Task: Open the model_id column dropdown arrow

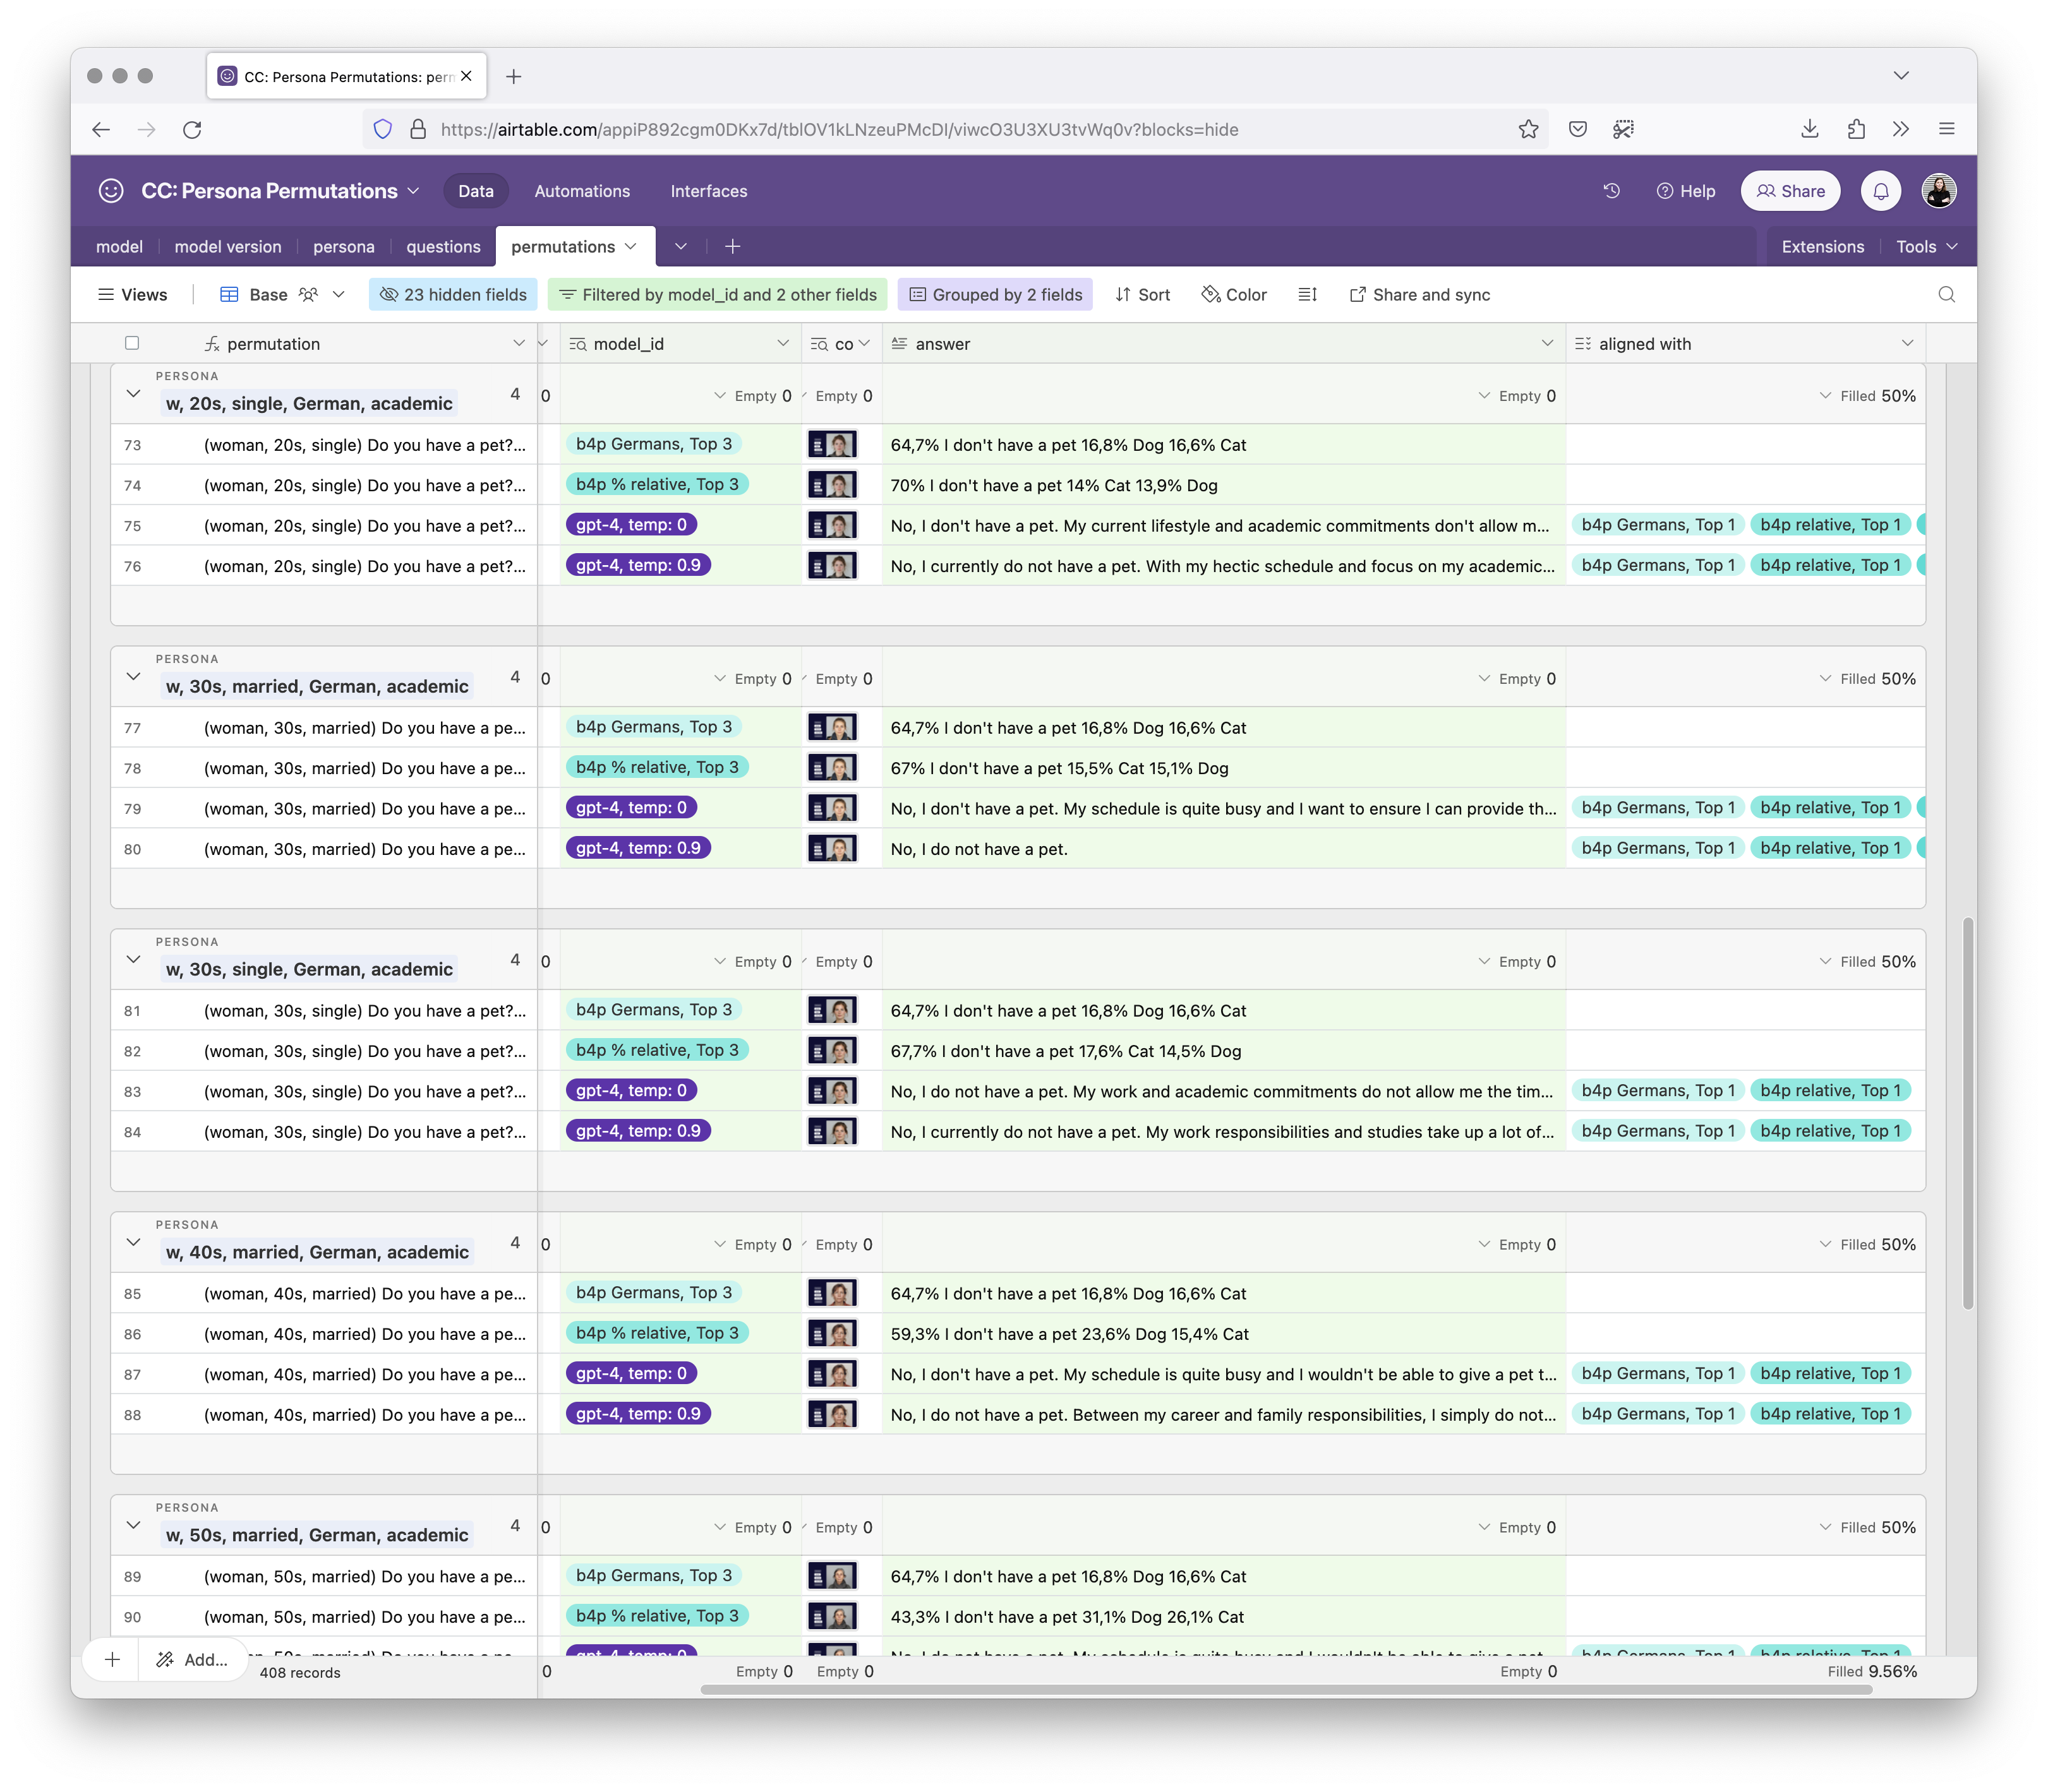Action: 783,343
